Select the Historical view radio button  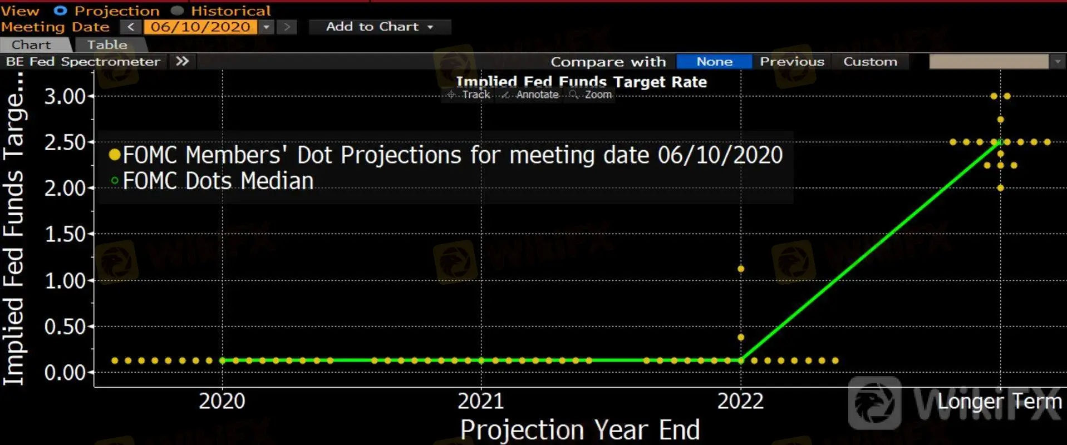click(x=177, y=11)
